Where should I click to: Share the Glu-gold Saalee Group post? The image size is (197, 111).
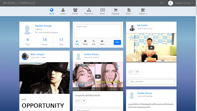[84, 101]
